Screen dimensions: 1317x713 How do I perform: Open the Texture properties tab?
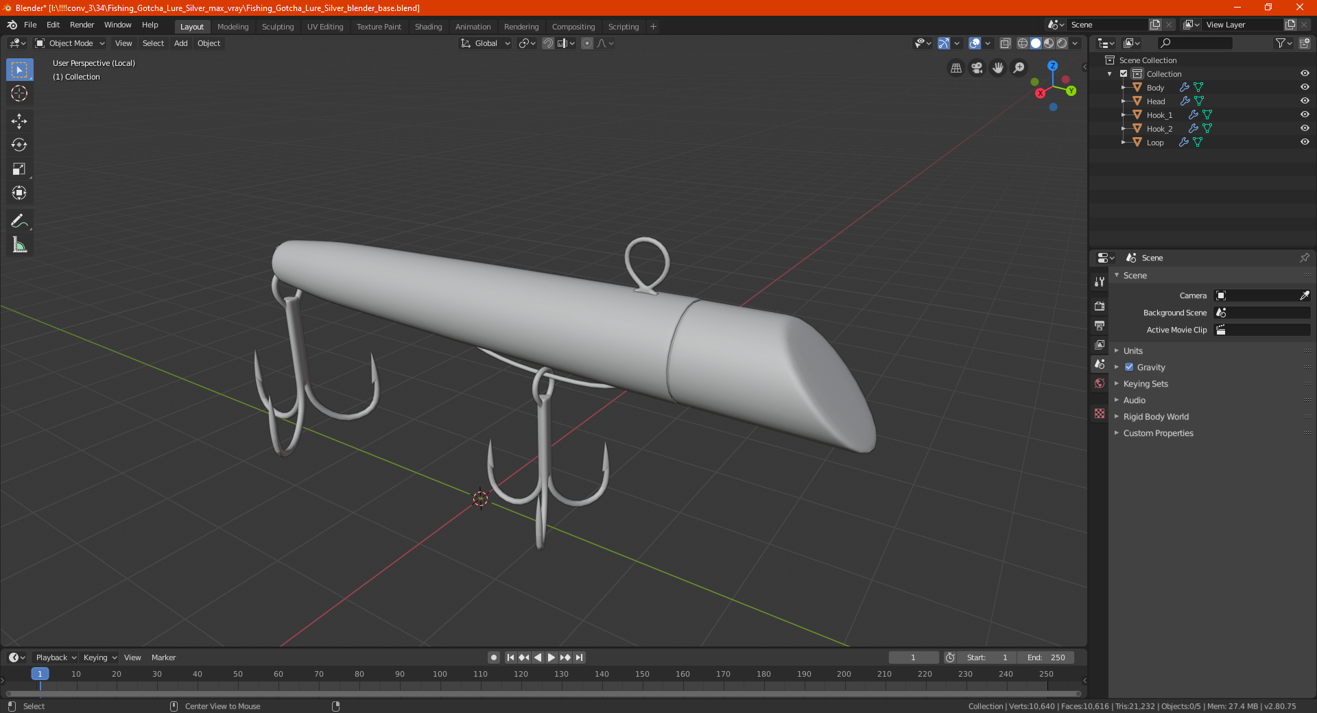click(x=1100, y=413)
